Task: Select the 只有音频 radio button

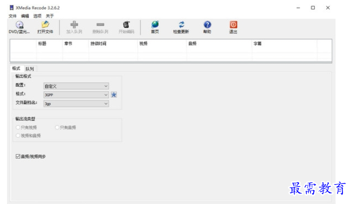Action: [x=57, y=127]
